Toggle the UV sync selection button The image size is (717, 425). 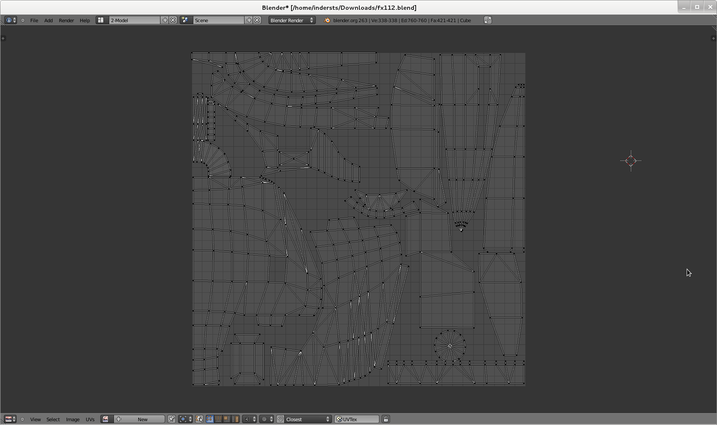(x=199, y=419)
